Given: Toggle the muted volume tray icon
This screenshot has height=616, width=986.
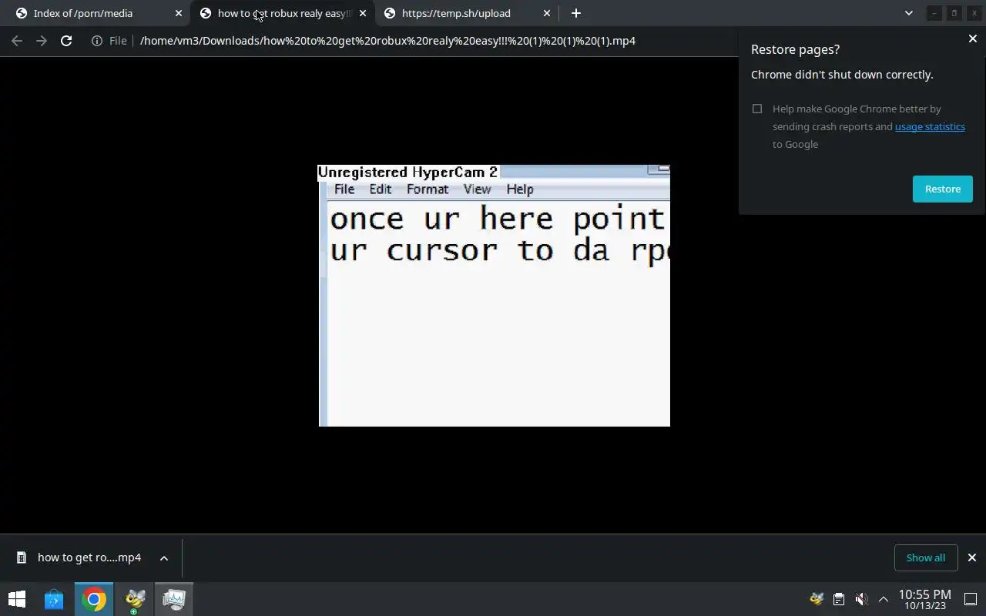Looking at the screenshot, I should click(861, 599).
